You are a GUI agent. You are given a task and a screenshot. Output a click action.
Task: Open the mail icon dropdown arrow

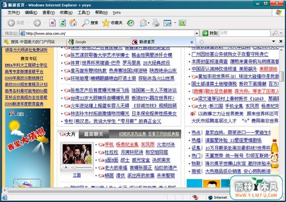(149, 23)
